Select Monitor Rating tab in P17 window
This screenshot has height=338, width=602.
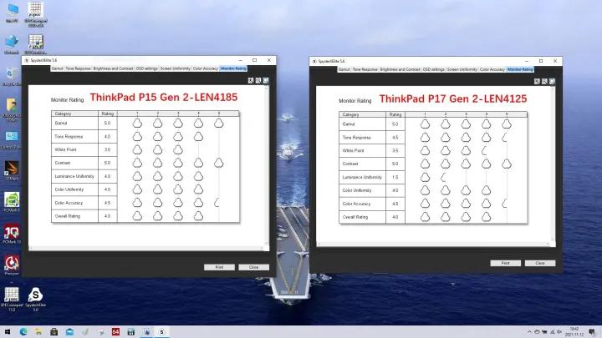tap(520, 69)
